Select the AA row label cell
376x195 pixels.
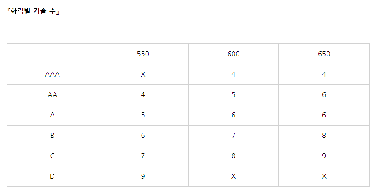click(x=53, y=95)
